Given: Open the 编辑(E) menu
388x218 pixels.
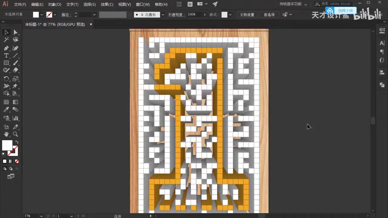Looking at the screenshot, I should [37, 5].
